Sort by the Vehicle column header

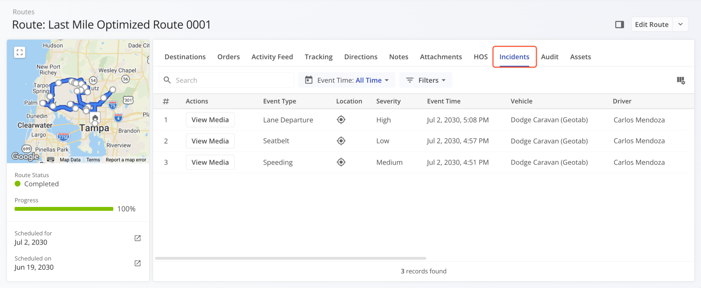pyautogui.click(x=522, y=101)
